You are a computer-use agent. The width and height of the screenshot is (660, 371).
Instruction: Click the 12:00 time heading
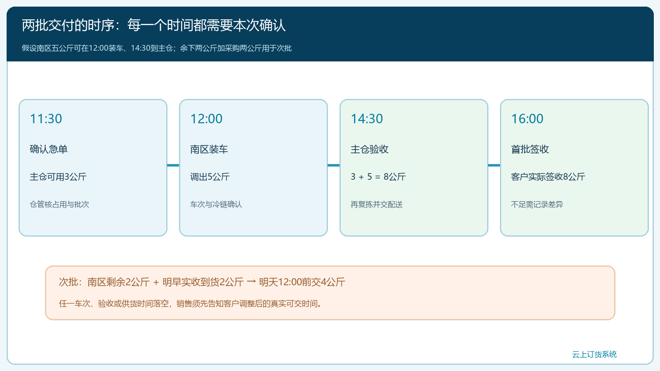tap(206, 119)
